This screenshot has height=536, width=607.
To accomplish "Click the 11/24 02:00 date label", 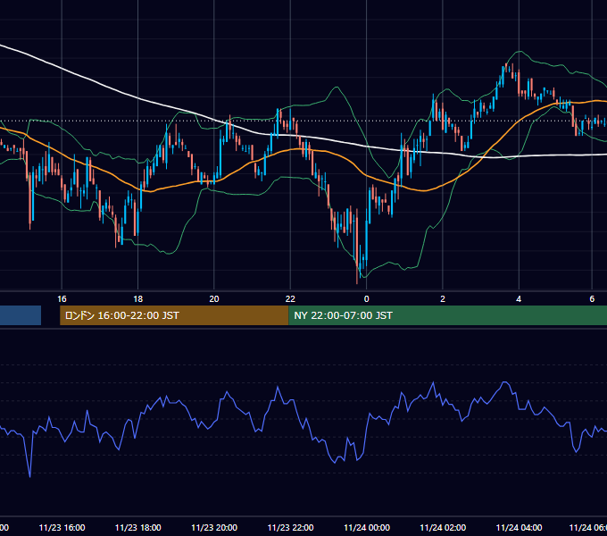I will click(443, 527).
